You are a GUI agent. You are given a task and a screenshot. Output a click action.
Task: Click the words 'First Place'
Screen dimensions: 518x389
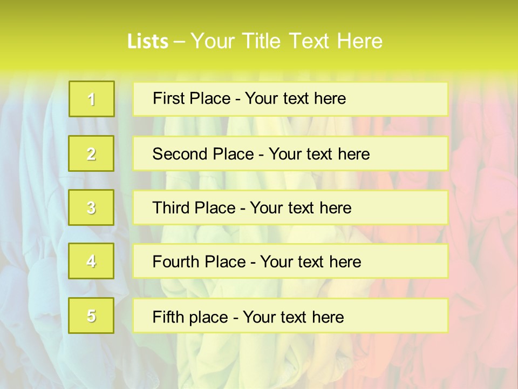coord(191,98)
